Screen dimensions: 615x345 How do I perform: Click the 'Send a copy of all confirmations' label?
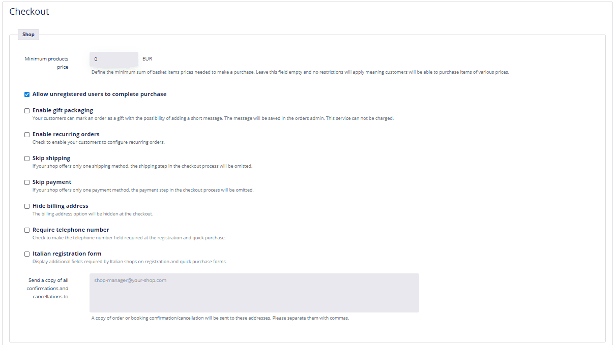click(x=48, y=289)
